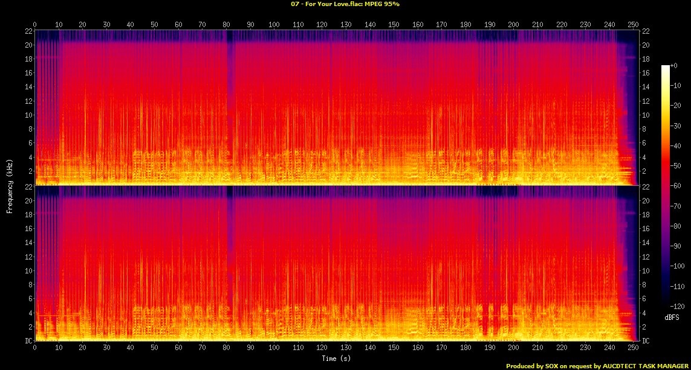Screen dimensions: 691x370
Task: Click the "-50" dBFS scale value
Action: 675,166
